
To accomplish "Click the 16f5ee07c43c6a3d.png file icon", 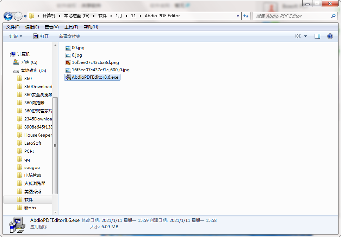I will (x=68, y=62).
